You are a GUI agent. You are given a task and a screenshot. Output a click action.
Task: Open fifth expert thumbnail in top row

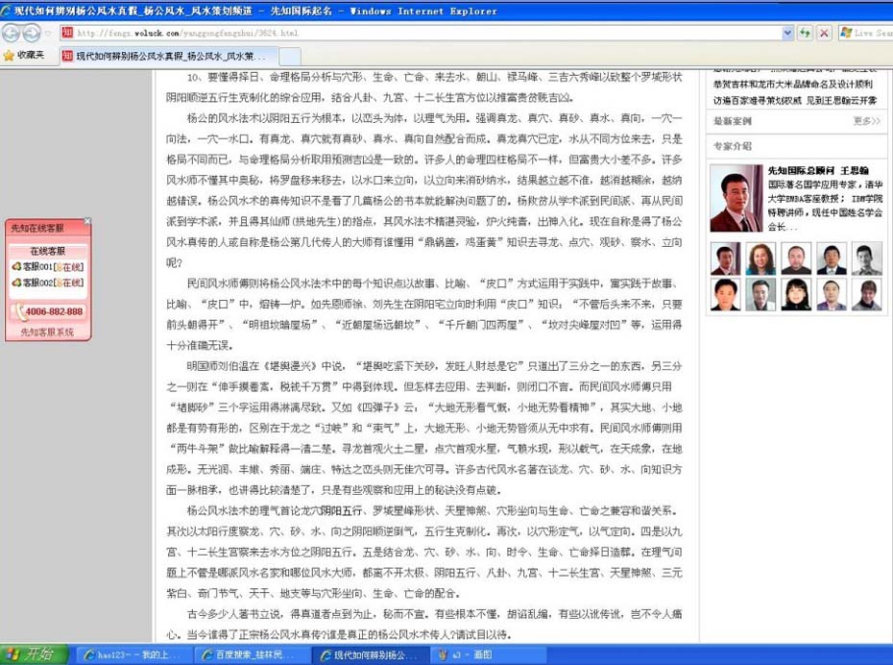(867, 259)
